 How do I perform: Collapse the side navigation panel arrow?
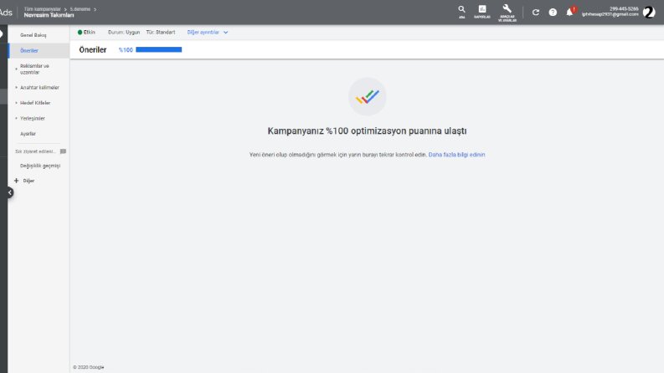[10, 192]
